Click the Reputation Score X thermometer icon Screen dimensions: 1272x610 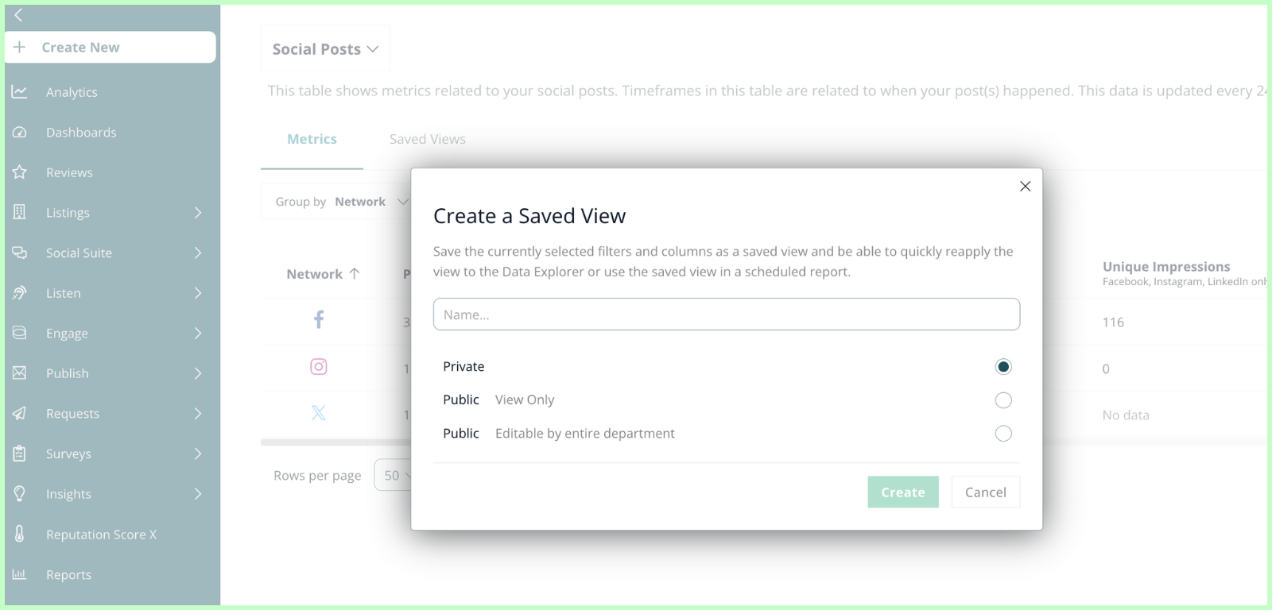(20, 535)
